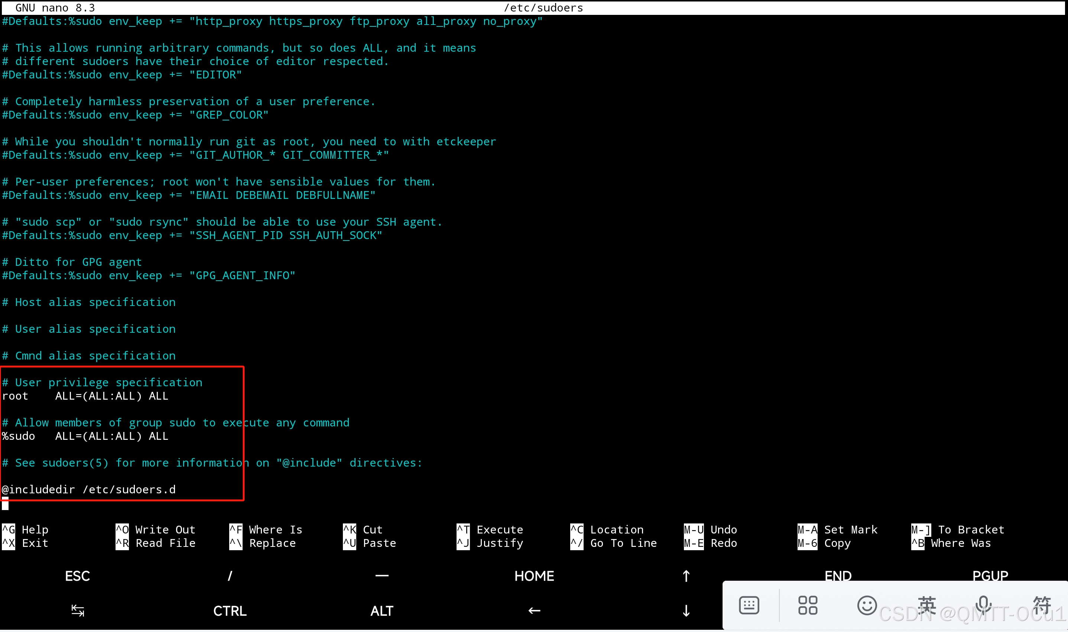Start voice input with the microphone icon
This screenshot has height=632, width=1068.
983,605
